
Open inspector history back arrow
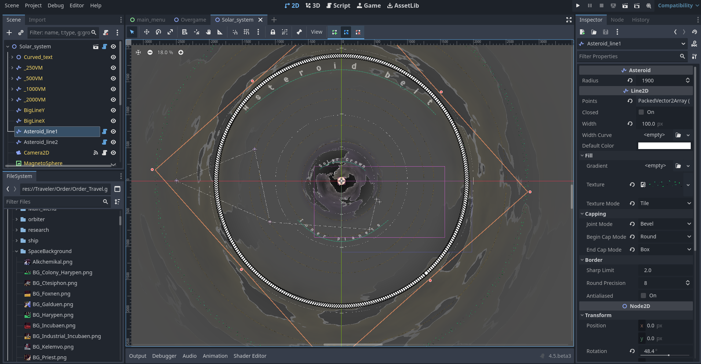(x=675, y=32)
